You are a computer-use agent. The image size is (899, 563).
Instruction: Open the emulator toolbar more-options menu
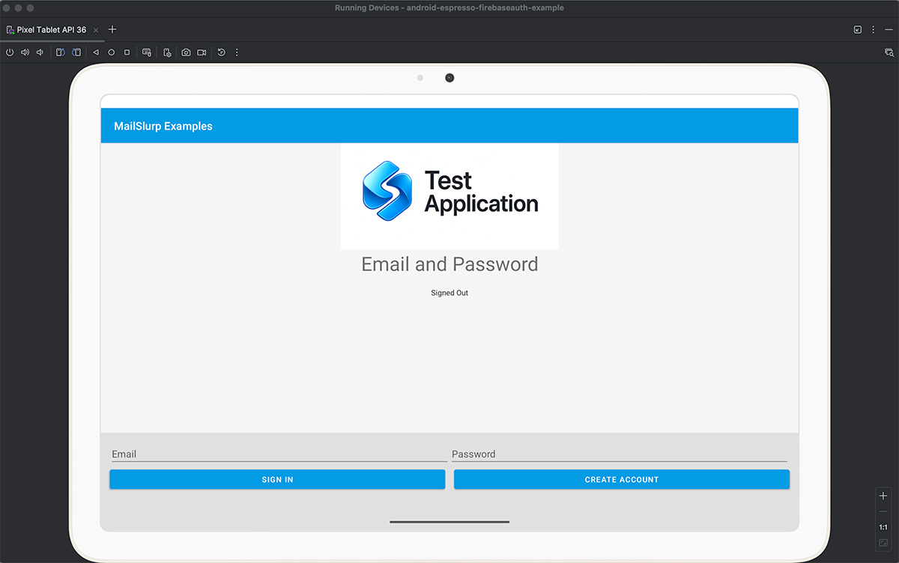coord(237,52)
